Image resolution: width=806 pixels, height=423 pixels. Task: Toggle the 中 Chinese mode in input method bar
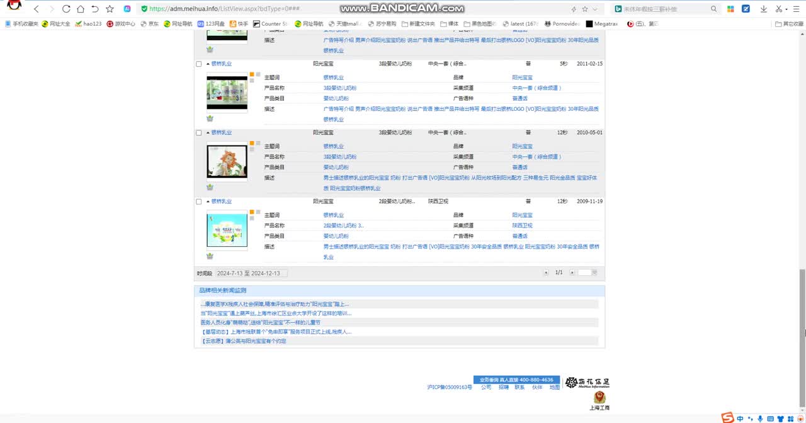click(x=740, y=419)
